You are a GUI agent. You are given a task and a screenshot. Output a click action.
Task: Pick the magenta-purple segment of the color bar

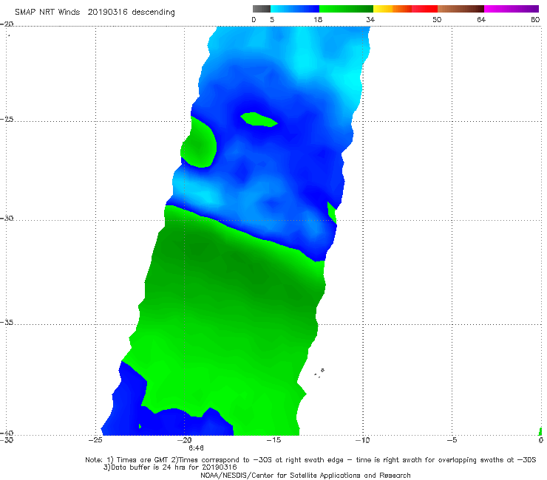click(x=512, y=9)
